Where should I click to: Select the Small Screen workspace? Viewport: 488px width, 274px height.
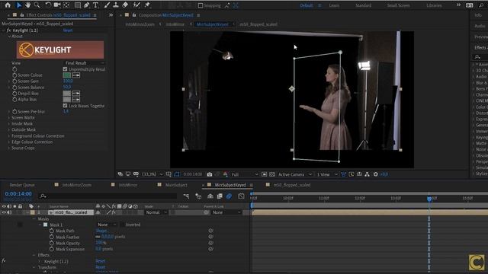(398, 5)
